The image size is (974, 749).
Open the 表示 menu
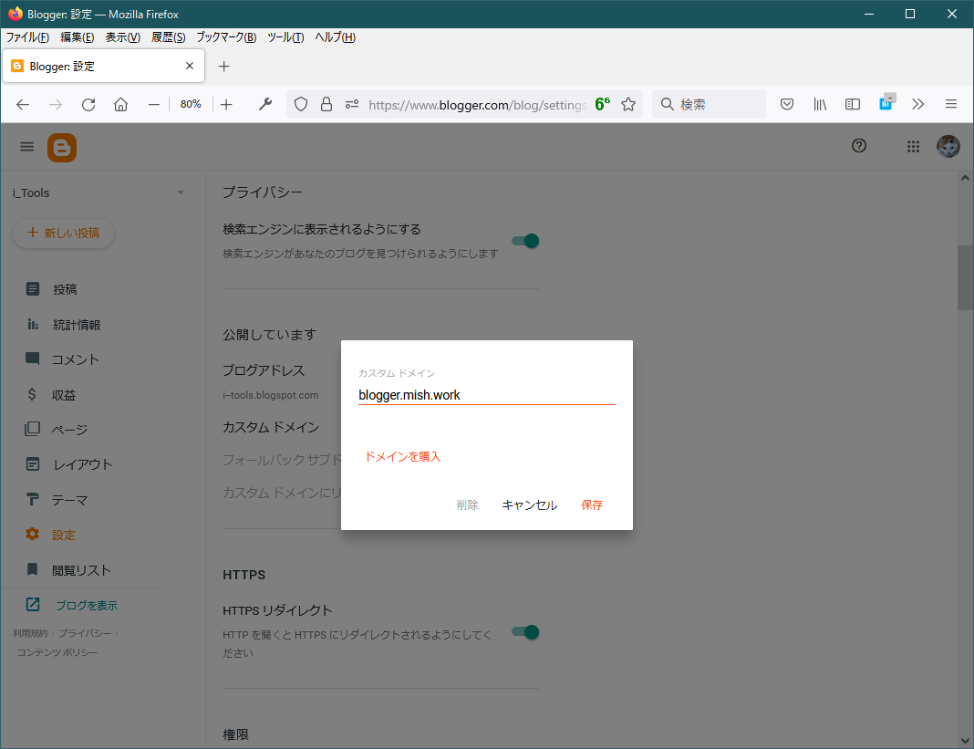pos(122,37)
